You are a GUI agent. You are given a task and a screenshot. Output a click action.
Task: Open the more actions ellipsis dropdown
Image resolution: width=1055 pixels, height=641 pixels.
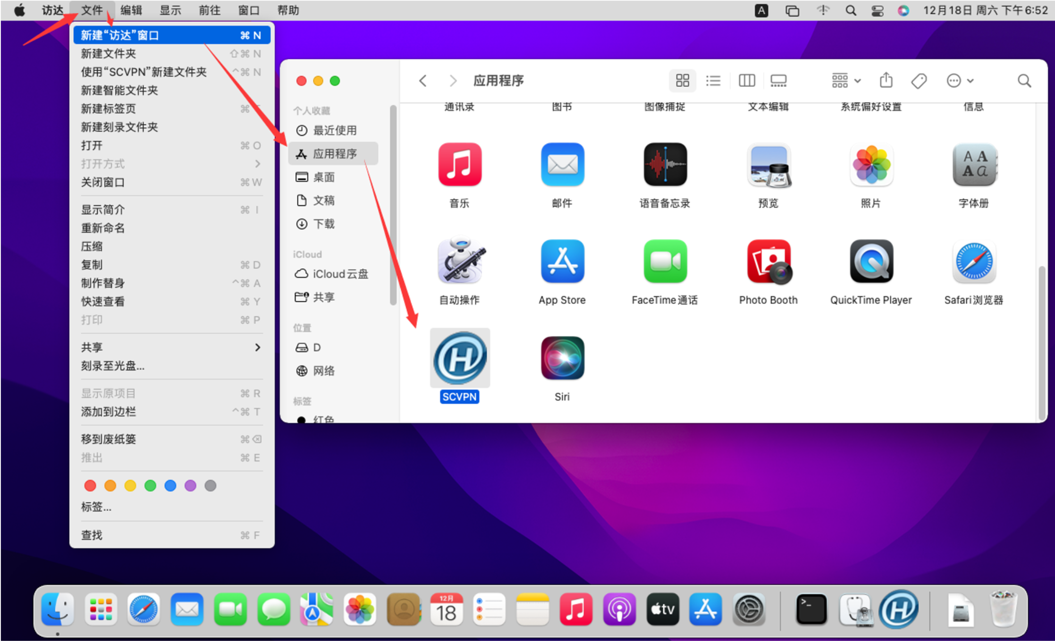click(x=960, y=81)
